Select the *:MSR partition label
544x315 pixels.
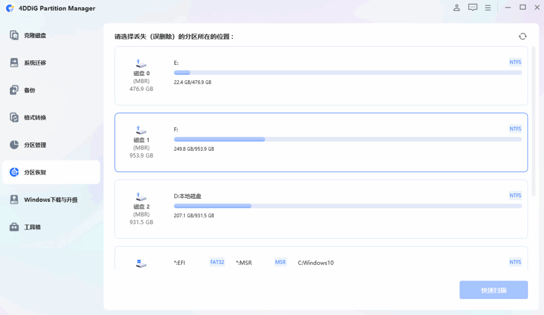[244, 262]
